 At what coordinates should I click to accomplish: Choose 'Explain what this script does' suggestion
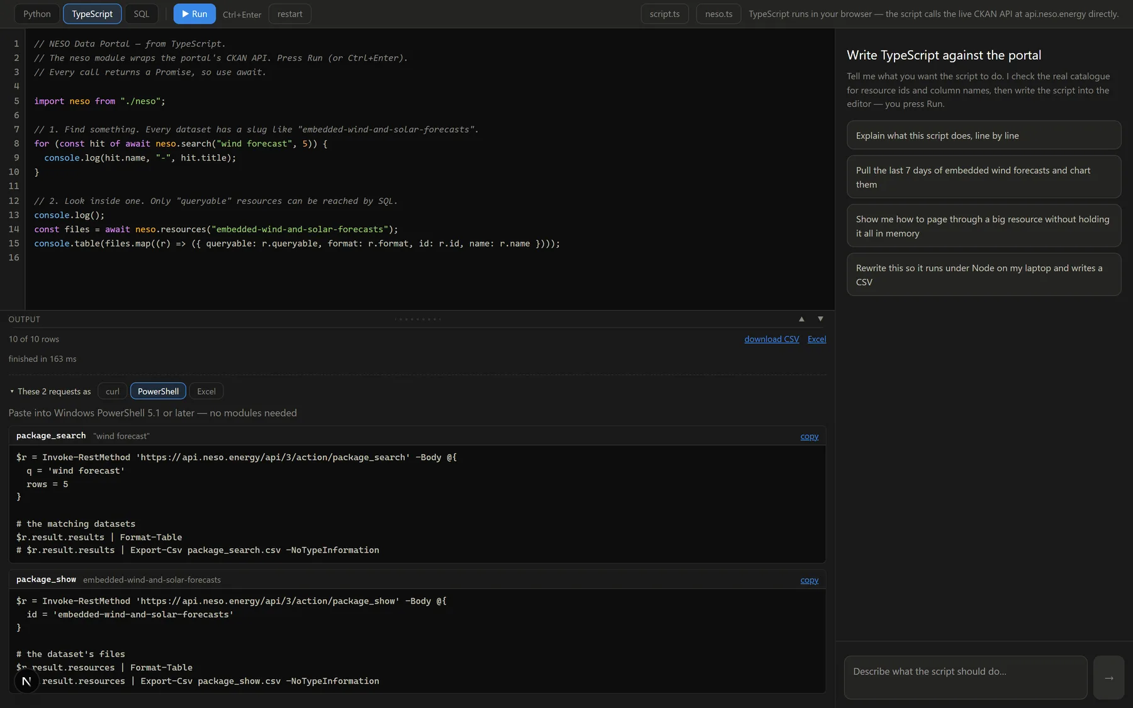click(x=984, y=135)
